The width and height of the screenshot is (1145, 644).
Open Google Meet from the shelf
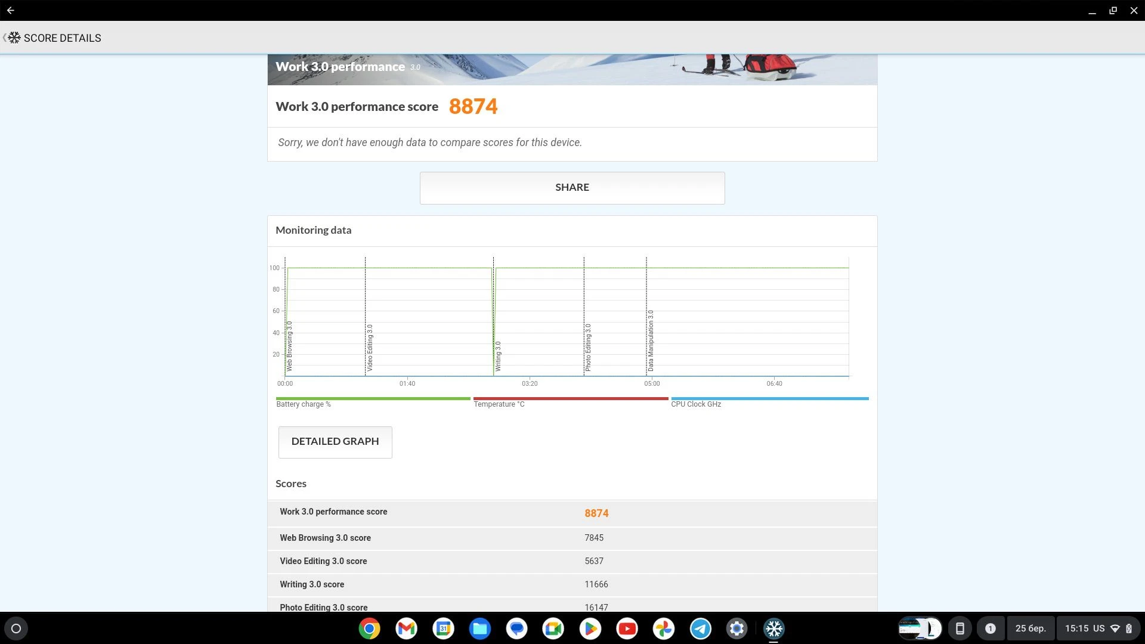(553, 628)
